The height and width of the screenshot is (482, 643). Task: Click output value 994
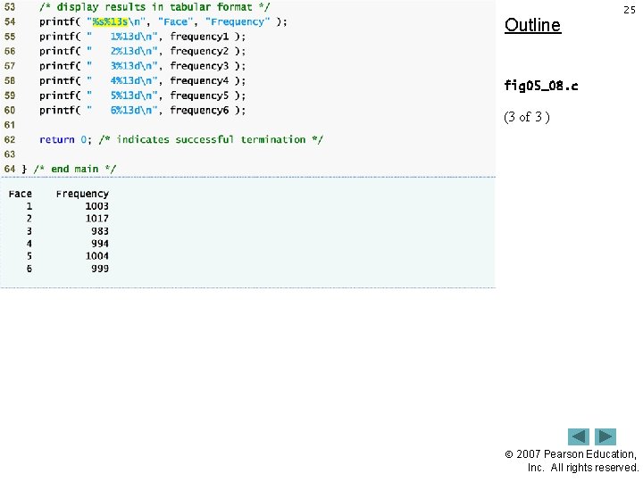pos(100,244)
